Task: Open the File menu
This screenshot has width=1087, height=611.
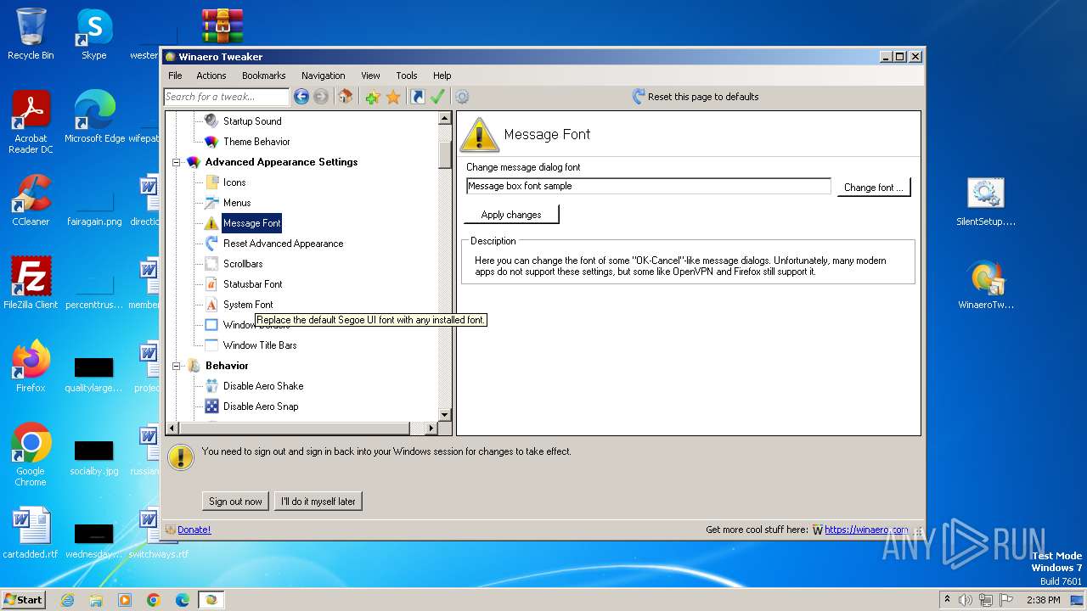Action: pos(175,76)
